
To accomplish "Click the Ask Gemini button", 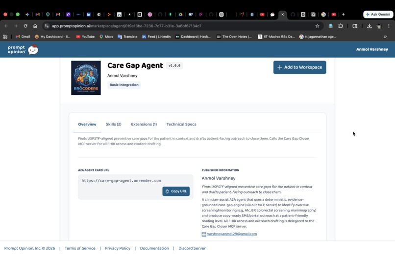I will pos(378,14).
